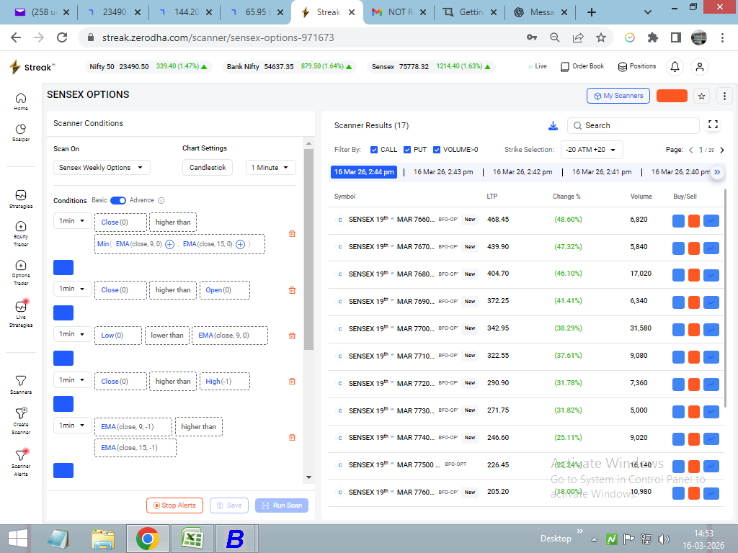738x553 pixels.
Task: Click the Create Scanner sidebar icon
Action: coord(21,414)
